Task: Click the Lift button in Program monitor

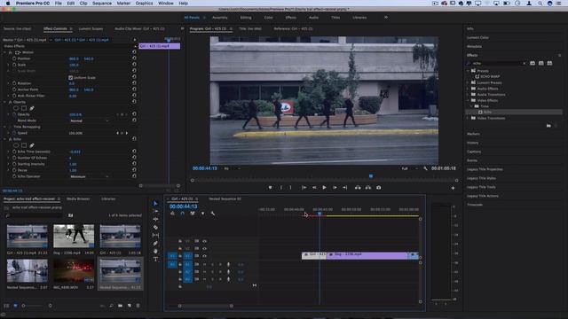Action: (x=358, y=188)
